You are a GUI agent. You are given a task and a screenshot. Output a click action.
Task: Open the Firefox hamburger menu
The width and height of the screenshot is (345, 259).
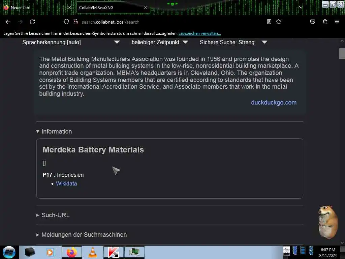pyautogui.click(x=337, y=22)
